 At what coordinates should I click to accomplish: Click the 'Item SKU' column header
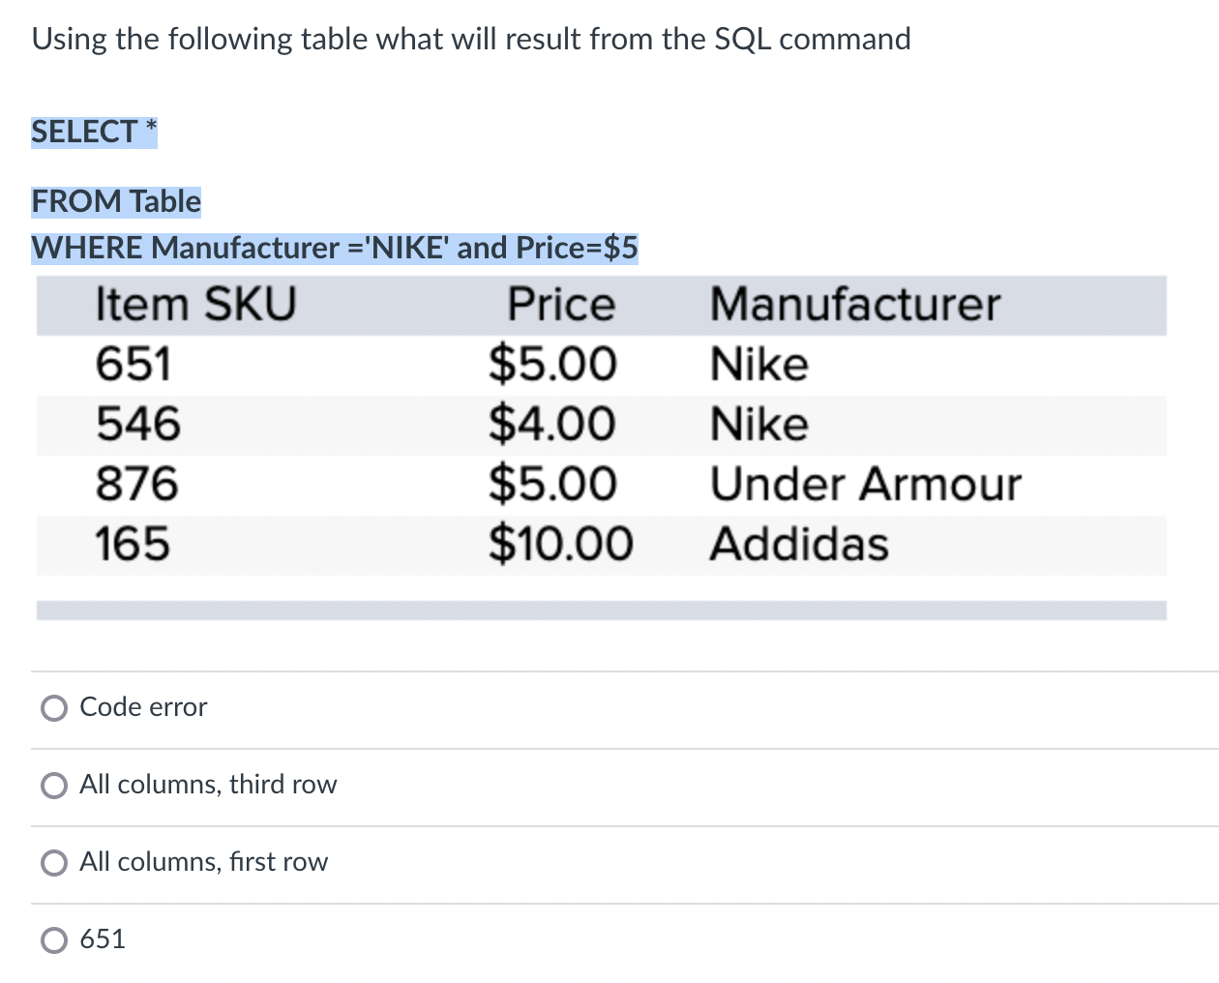[x=194, y=304]
